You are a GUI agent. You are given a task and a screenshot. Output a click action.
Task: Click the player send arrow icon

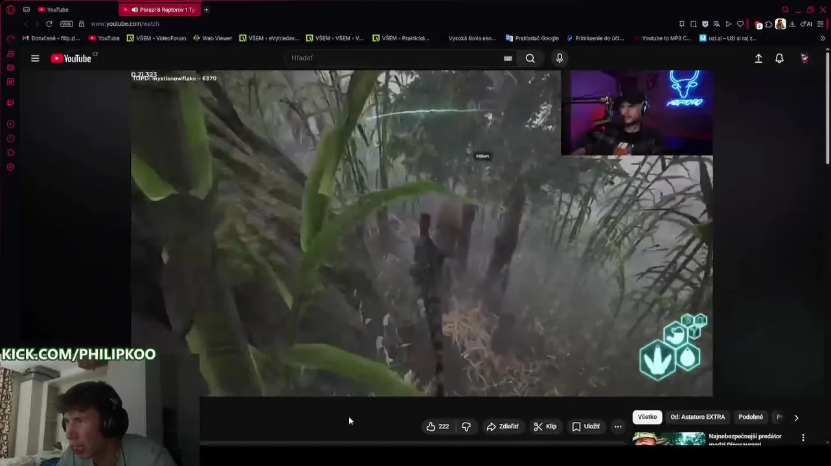coord(729,24)
